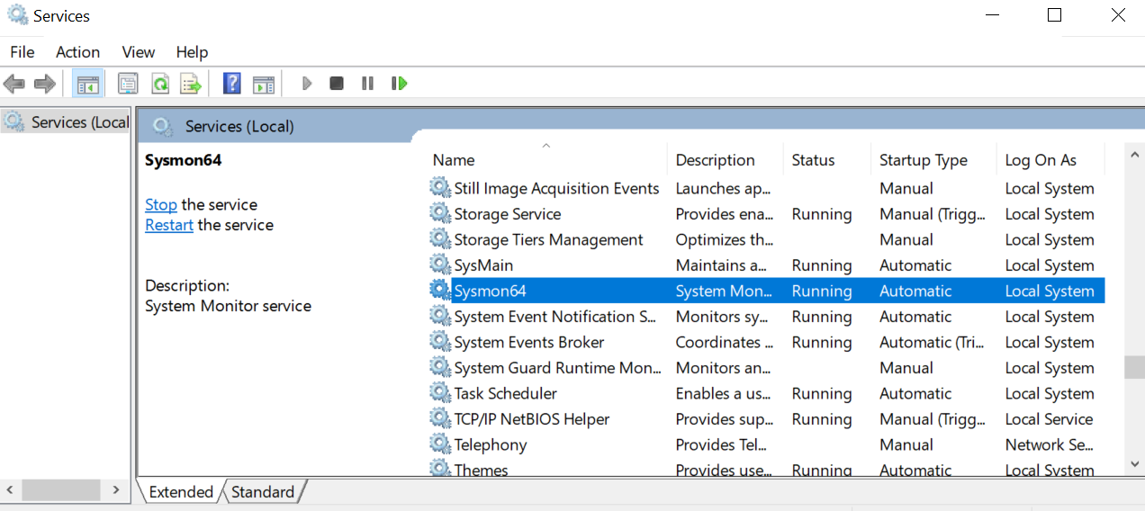Toggle the Show/Hide Console Tree icon
Image resolution: width=1145 pixels, height=511 pixels.
click(88, 84)
